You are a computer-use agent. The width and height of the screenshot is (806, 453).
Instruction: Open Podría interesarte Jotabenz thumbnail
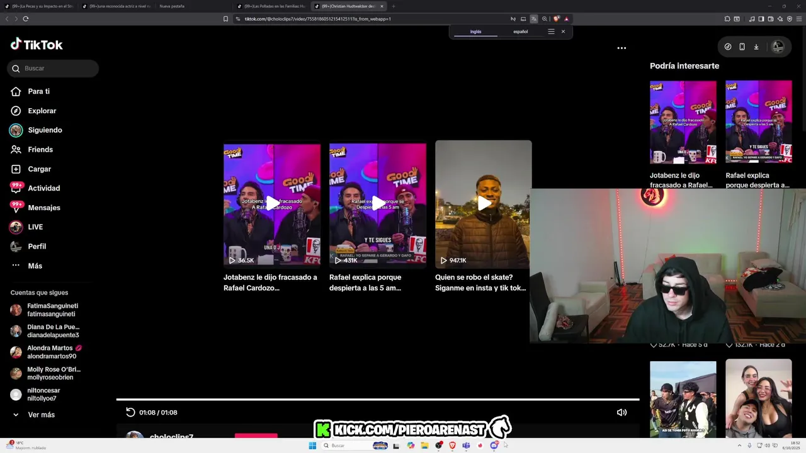(x=683, y=122)
